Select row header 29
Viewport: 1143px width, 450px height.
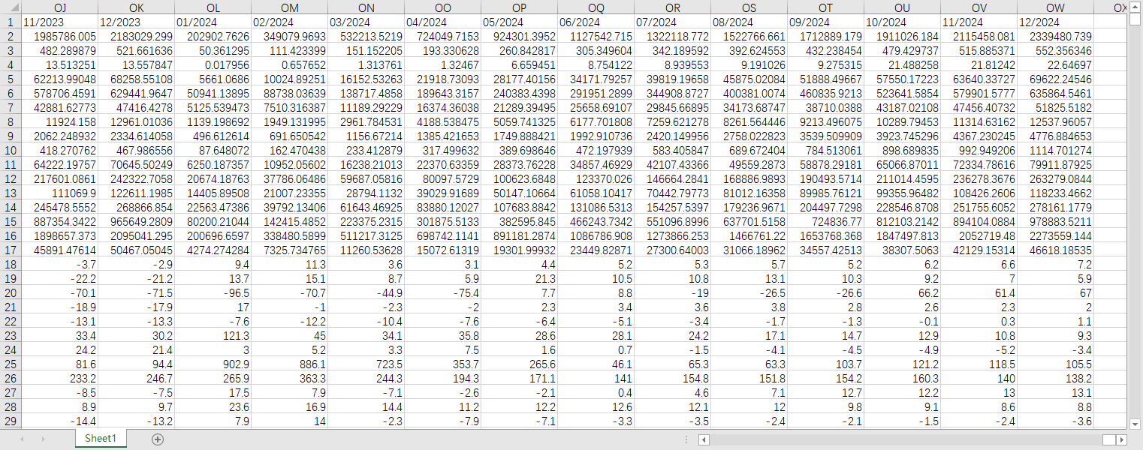point(11,421)
